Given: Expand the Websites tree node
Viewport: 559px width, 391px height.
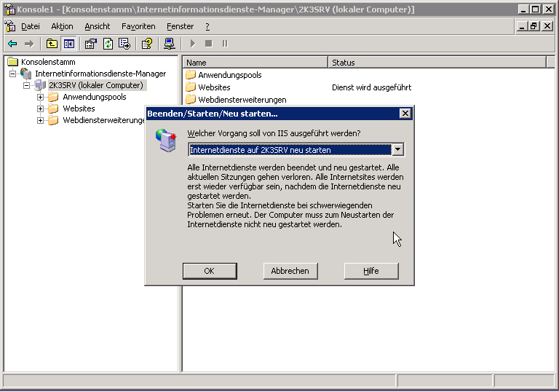Looking at the screenshot, I should tap(40, 108).
